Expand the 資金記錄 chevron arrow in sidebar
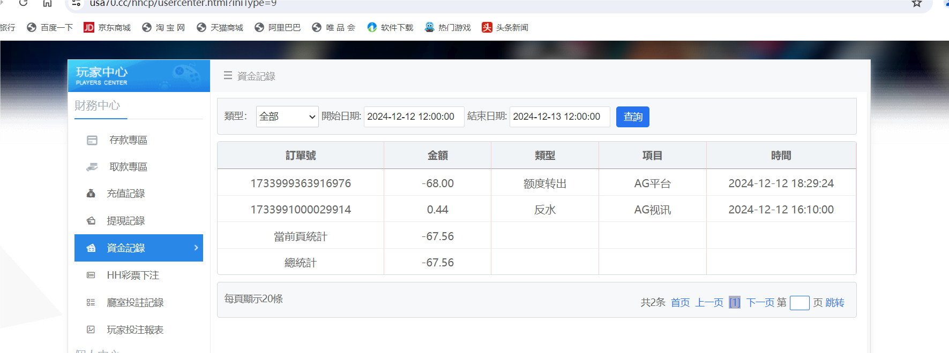The image size is (949, 353). [x=196, y=248]
